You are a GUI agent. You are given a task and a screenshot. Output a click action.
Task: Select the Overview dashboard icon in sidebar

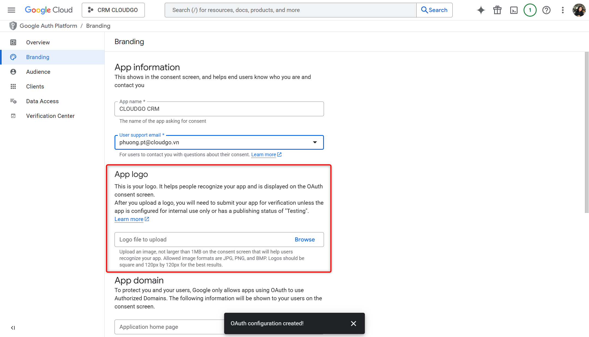pos(13,42)
